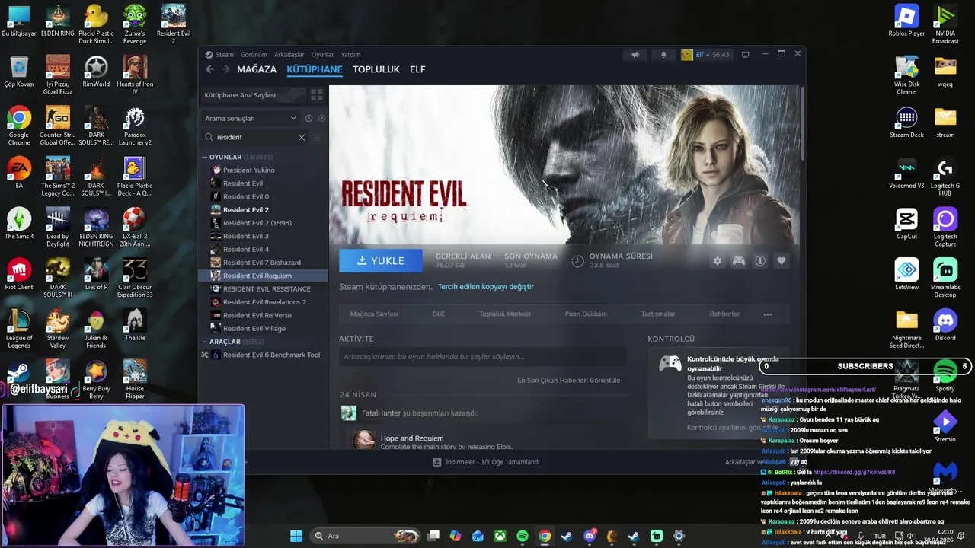Click Windows Start button on taskbar

click(x=296, y=536)
